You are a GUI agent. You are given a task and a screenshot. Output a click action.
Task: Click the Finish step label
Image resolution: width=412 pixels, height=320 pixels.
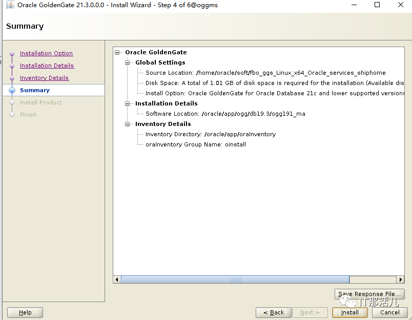[28, 115]
